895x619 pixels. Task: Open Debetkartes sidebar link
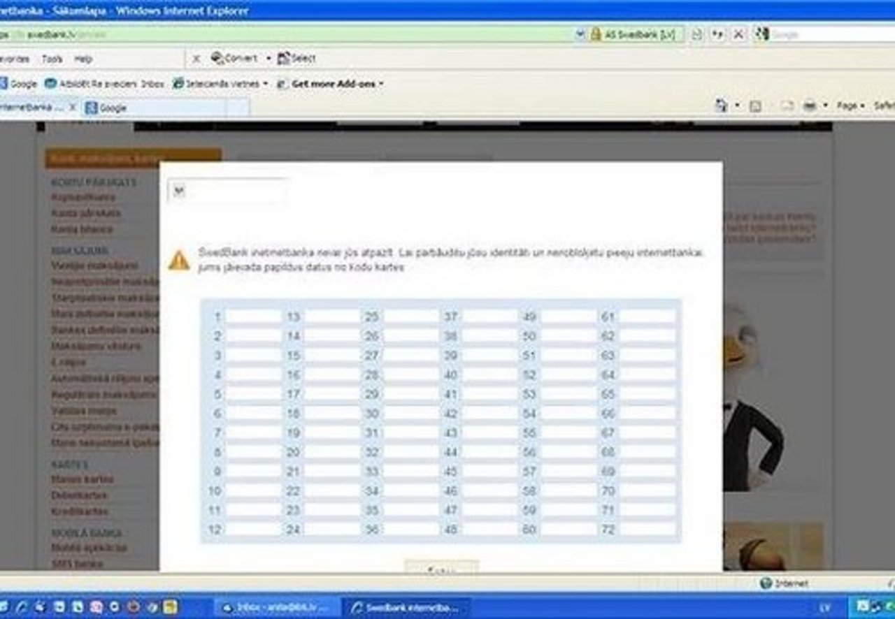coord(78,495)
